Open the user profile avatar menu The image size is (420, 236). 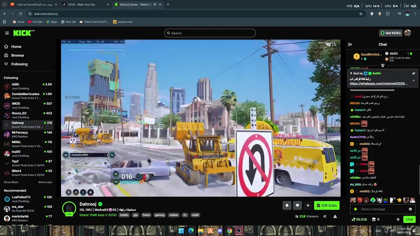[x=408, y=33]
